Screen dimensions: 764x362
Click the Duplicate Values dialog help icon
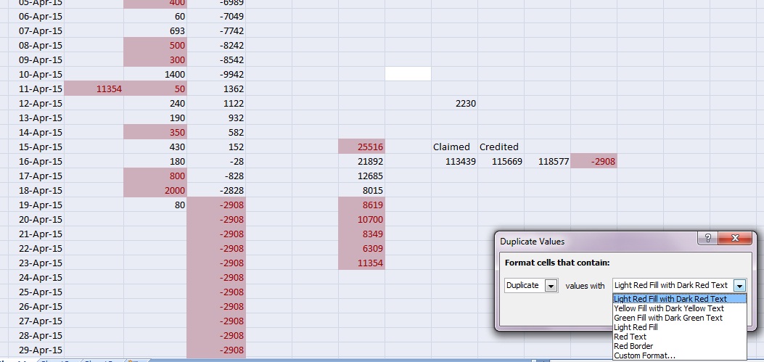(x=707, y=239)
